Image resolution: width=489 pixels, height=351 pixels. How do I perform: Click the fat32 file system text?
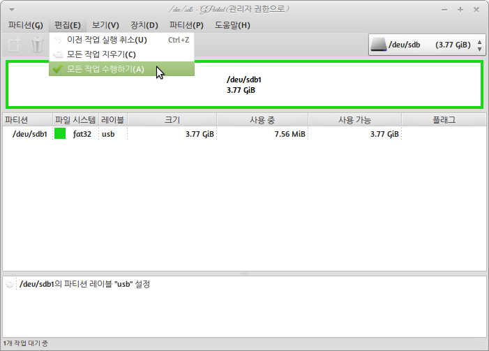[x=82, y=134]
